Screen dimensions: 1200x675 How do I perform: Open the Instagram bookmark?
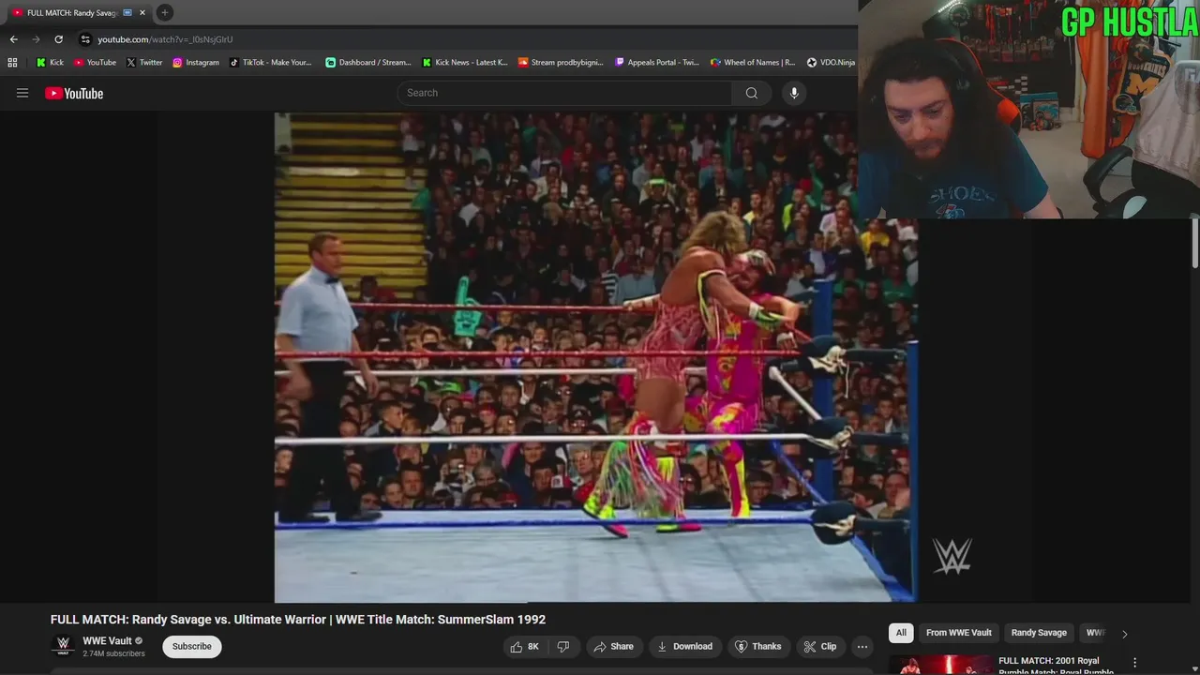[195, 63]
